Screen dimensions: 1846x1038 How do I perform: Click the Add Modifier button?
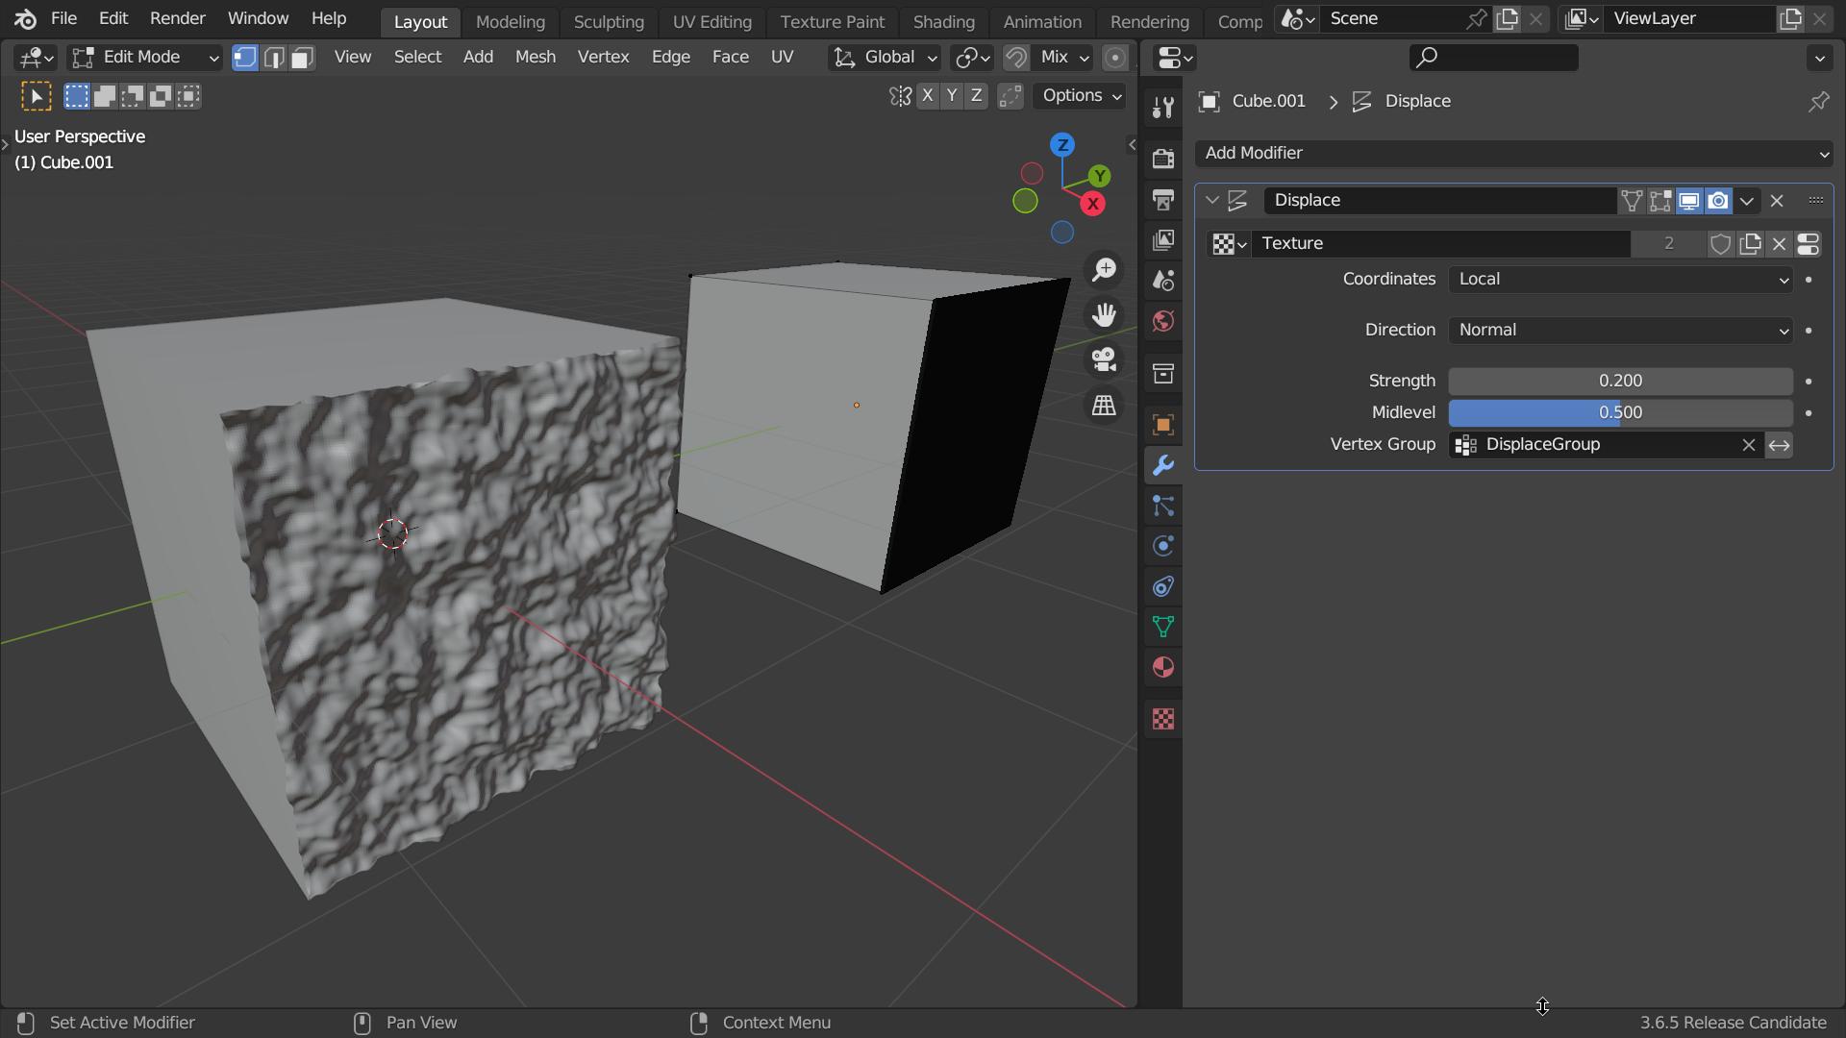(1514, 153)
